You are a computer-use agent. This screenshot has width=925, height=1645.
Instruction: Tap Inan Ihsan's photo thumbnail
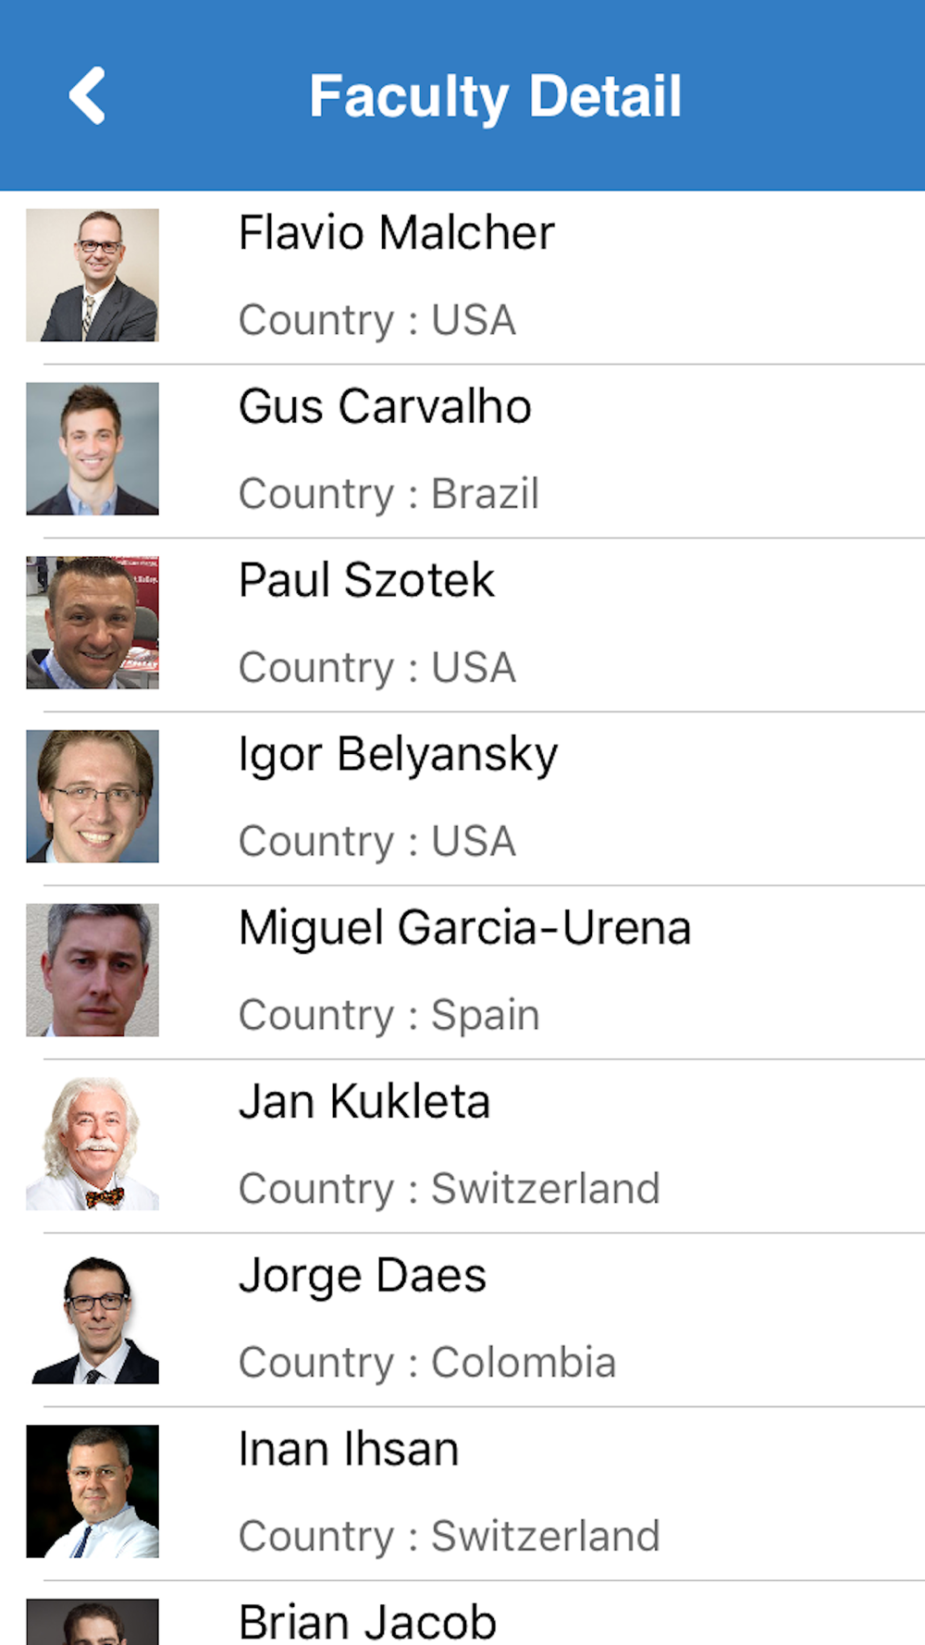(x=92, y=1492)
